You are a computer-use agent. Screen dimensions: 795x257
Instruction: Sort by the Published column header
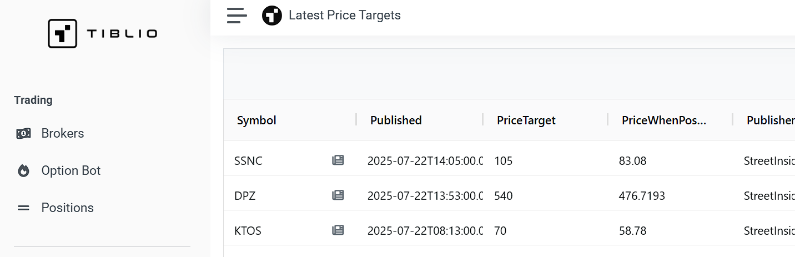tap(396, 120)
